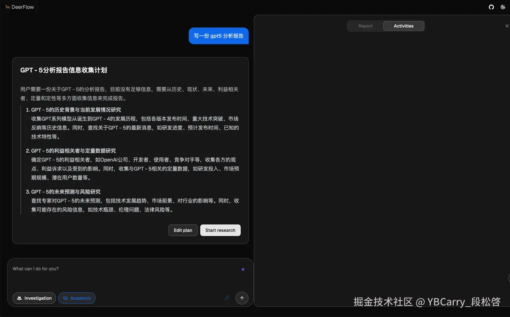Send message with the arrow button
Image resolution: width=510 pixels, height=317 pixels.
[x=242, y=298]
